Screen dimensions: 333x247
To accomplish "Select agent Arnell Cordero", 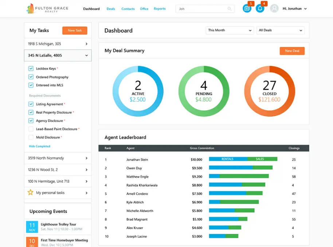I will click(x=137, y=194).
